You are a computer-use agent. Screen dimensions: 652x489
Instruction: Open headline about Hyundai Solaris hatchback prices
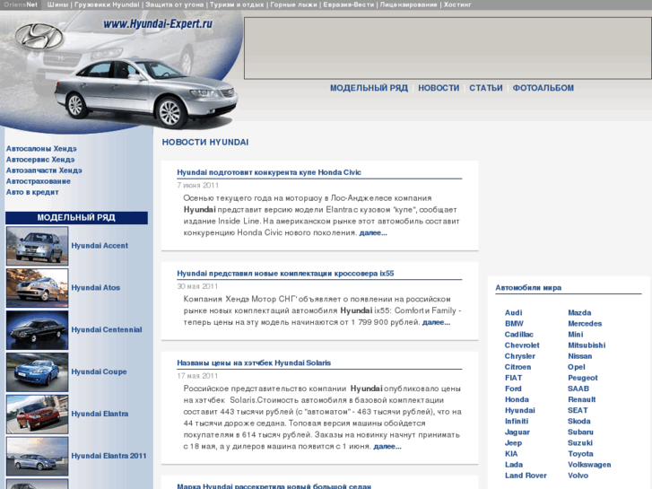click(x=254, y=362)
